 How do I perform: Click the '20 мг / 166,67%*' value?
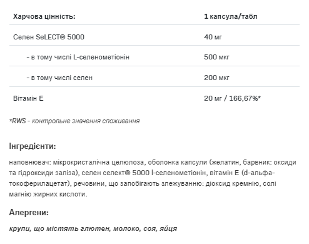(x=232, y=98)
